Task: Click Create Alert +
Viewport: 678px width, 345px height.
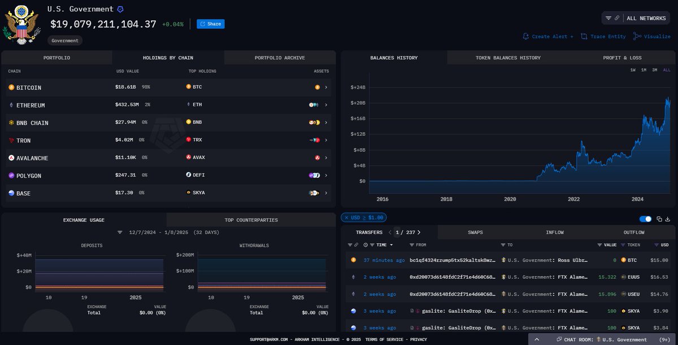Action: (x=548, y=36)
